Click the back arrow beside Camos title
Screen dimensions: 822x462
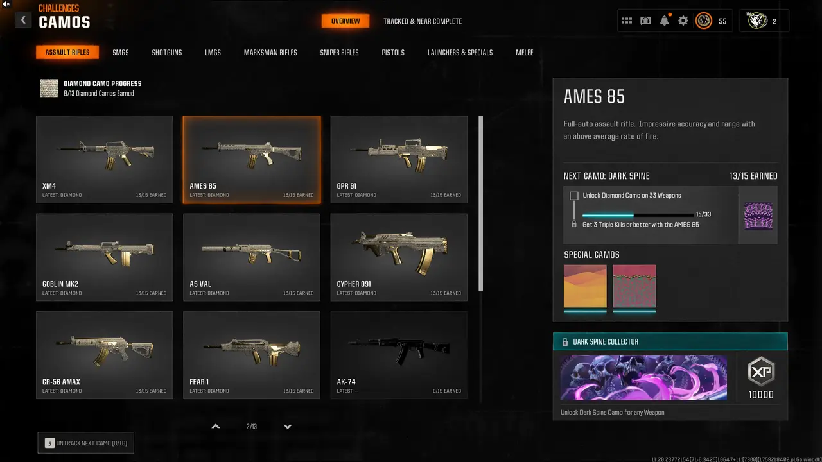point(23,20)
